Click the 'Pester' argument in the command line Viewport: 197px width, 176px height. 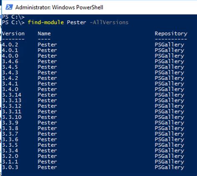[x=76, y=22]
